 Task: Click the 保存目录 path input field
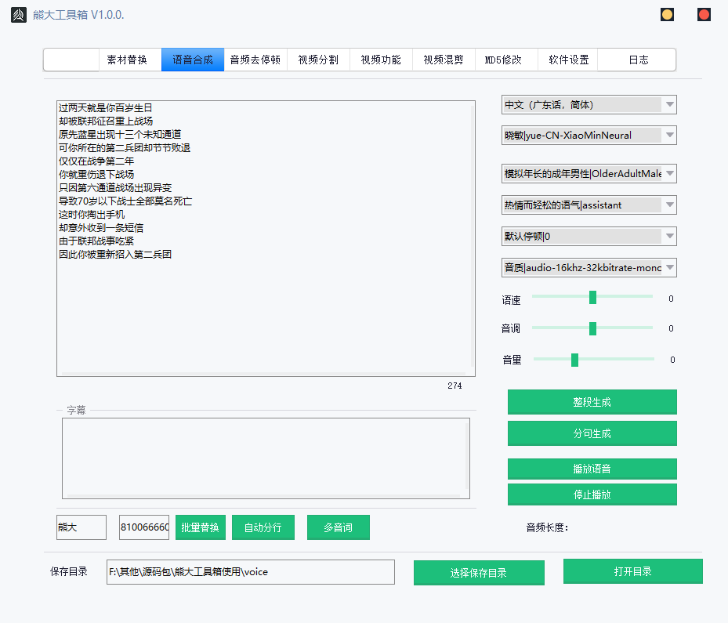coord(250,572)
